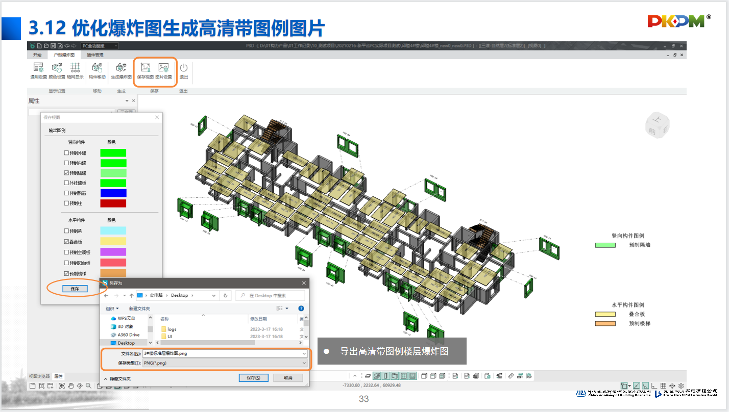Uncheck the 叠合板 checkbox
The height and width of the screenshot is (412, 729).
[66, 242]
